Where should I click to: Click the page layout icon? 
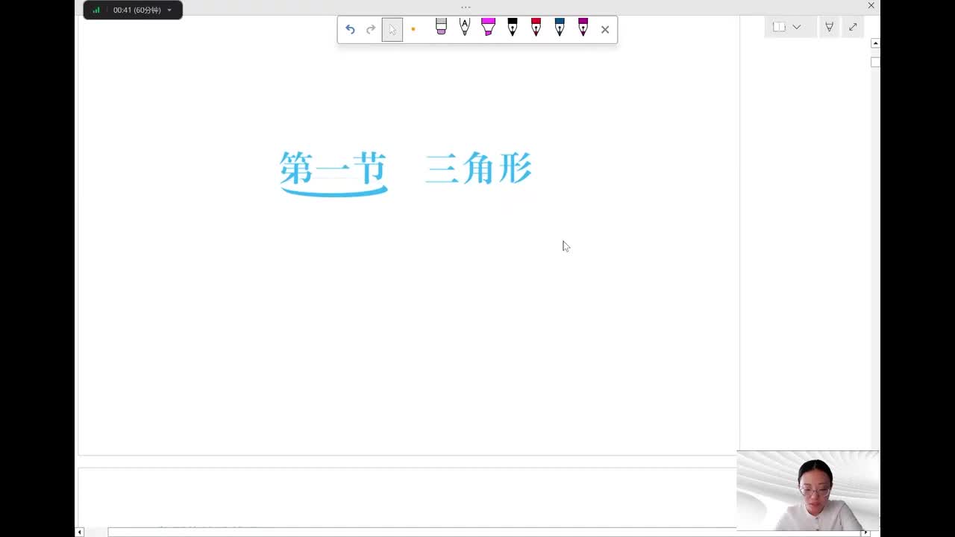coord(779,27)
